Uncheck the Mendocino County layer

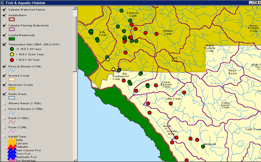[x=5, y=85]
